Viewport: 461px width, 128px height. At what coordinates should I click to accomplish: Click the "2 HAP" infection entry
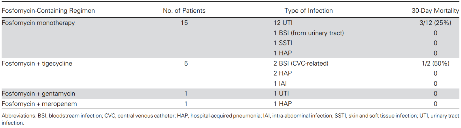283,74
